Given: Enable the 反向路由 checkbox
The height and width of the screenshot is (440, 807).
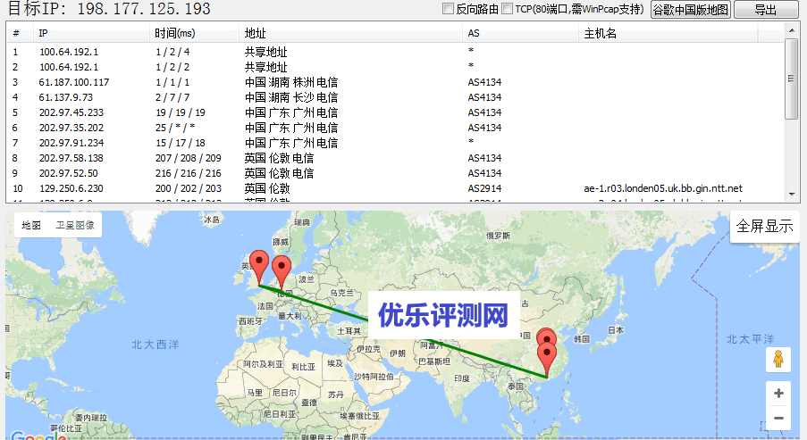Looking at the screenshot, I should [450, 10].
